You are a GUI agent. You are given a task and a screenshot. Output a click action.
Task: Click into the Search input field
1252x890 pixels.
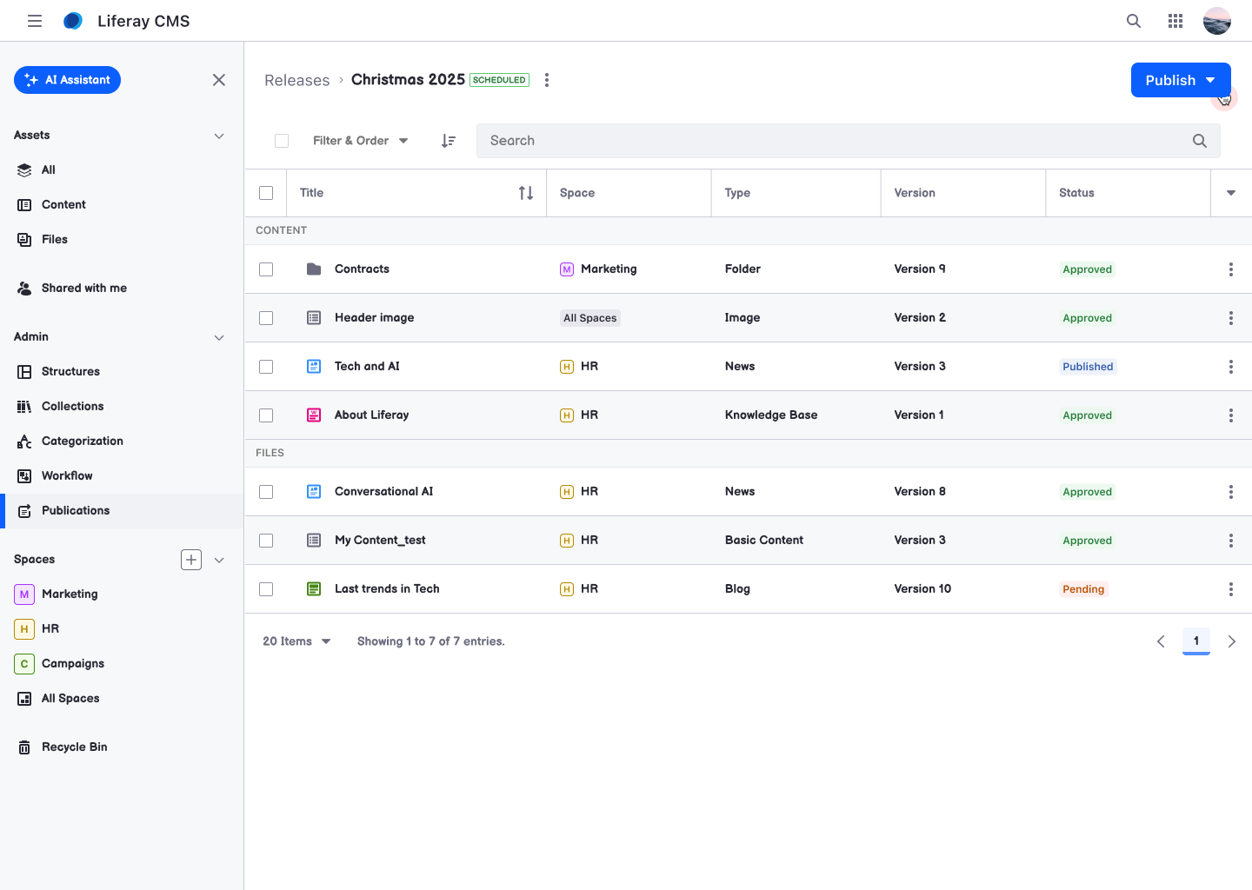click(835, 141)
